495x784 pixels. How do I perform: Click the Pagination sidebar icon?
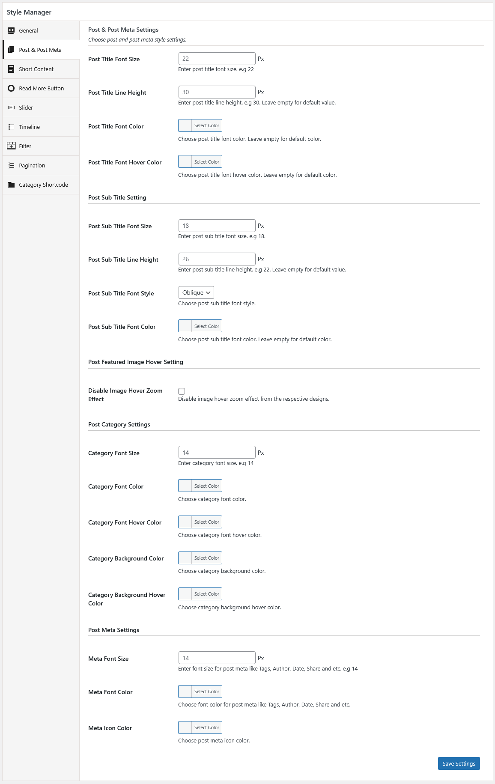pos(11,165)
